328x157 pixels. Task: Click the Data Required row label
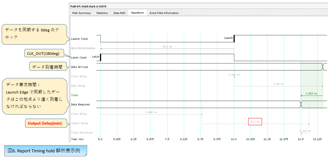point(80,104)
